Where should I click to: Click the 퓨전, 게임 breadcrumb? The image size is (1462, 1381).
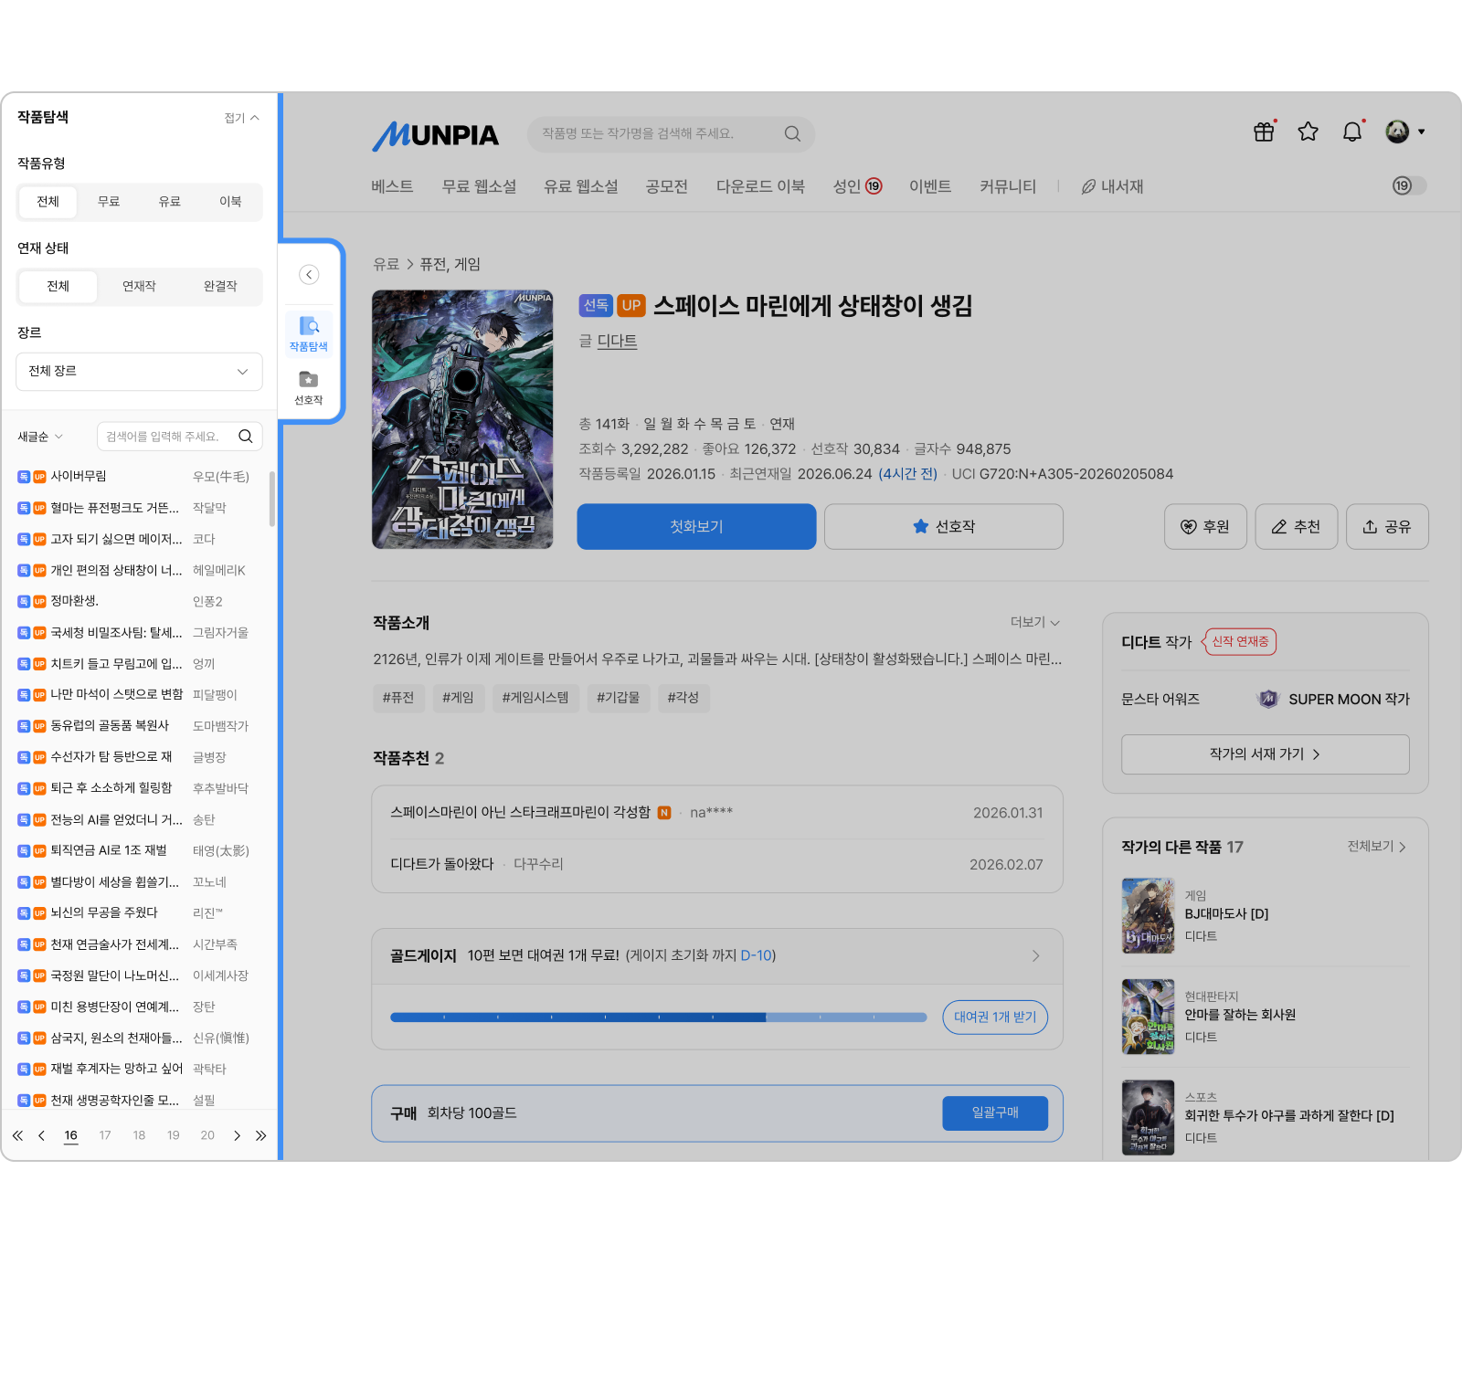click(450, 264)
